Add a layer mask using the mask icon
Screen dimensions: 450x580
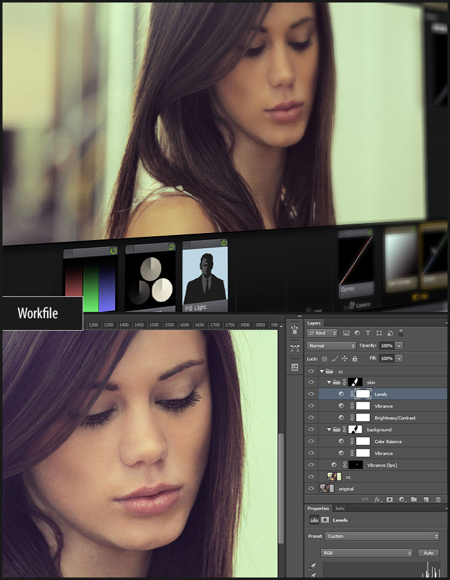click(389, 499)
